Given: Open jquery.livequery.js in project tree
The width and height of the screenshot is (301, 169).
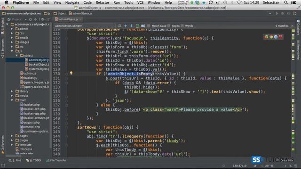Looking at the screenshot, I should tap(34, 83).
